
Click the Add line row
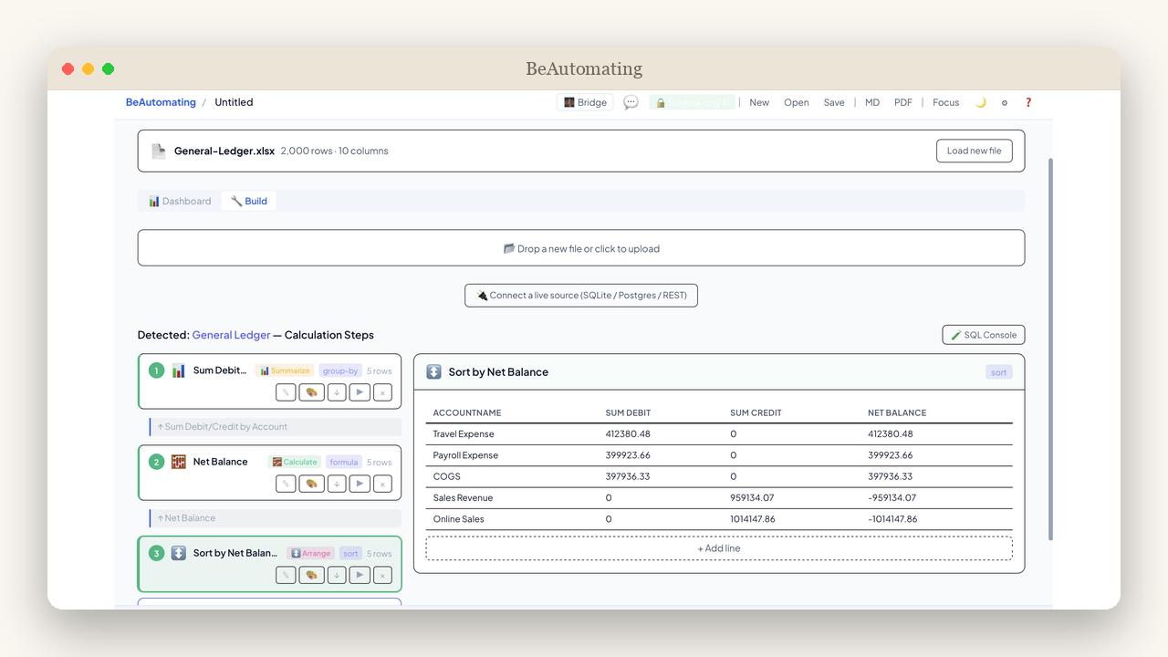tap(719, 548)
